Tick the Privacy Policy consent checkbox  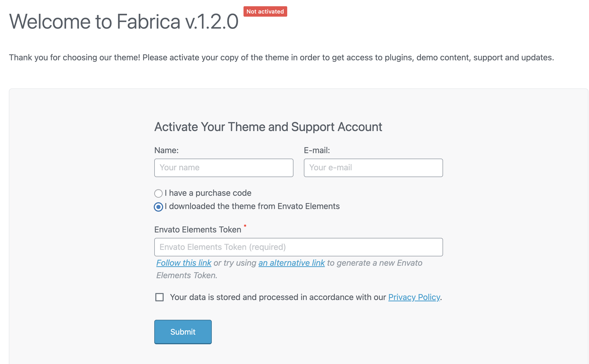point(159,297)
